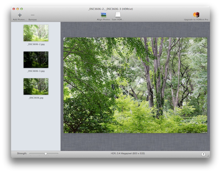Click the Add Photos plus icon
The image size is (221, 173).
pyautogui.click(x=20, y=15)
